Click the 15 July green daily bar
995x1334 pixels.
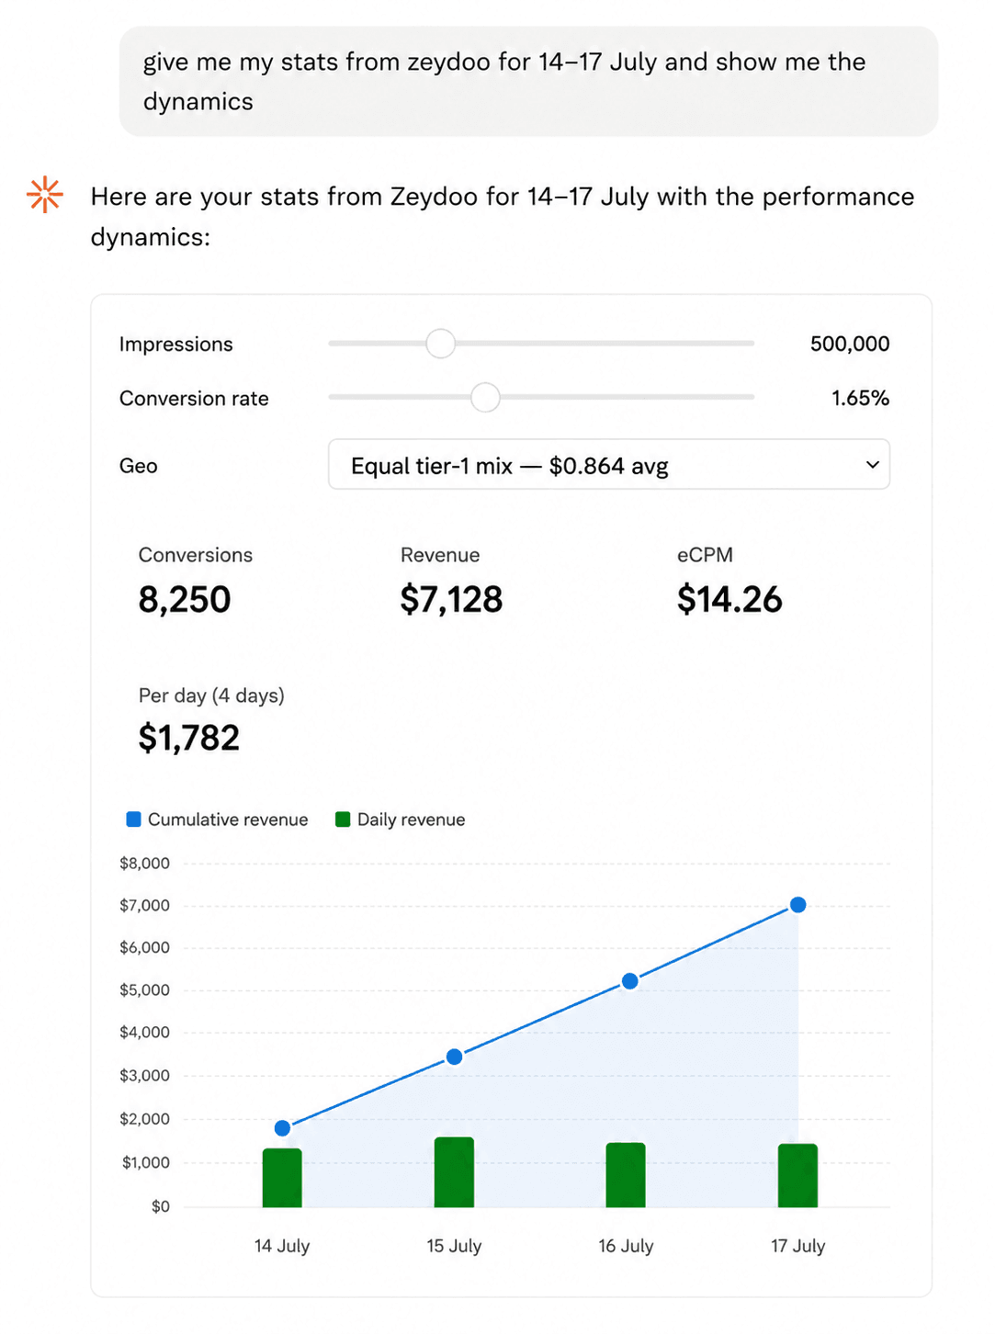pos(454,1172)
